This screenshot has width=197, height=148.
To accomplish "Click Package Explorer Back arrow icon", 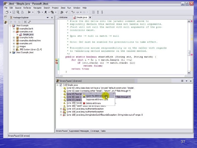I will click(11, 22).
